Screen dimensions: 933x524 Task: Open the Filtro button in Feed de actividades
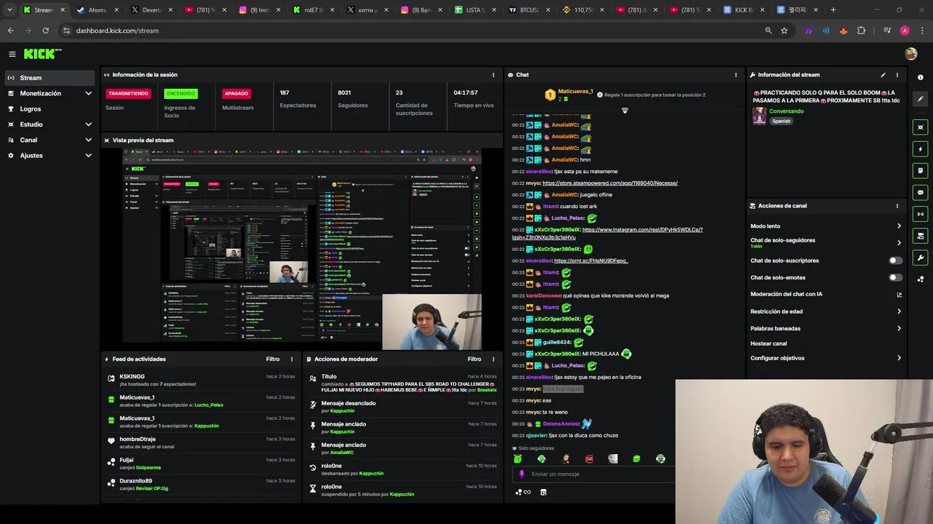pyautogui.click(x=273, y=359)
